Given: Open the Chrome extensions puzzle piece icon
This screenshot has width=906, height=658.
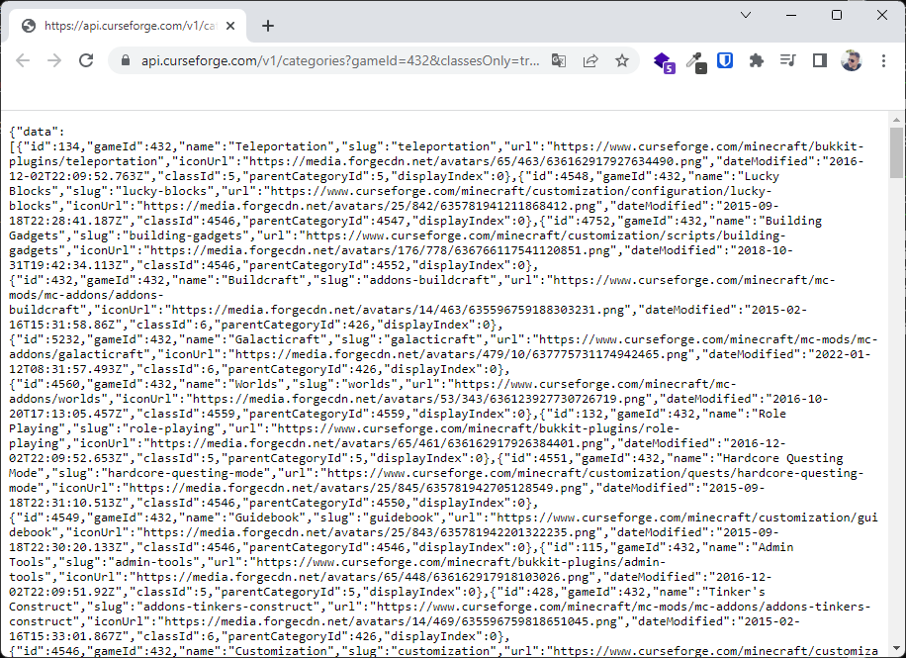Looking at the screenshot, I should 756,60.
